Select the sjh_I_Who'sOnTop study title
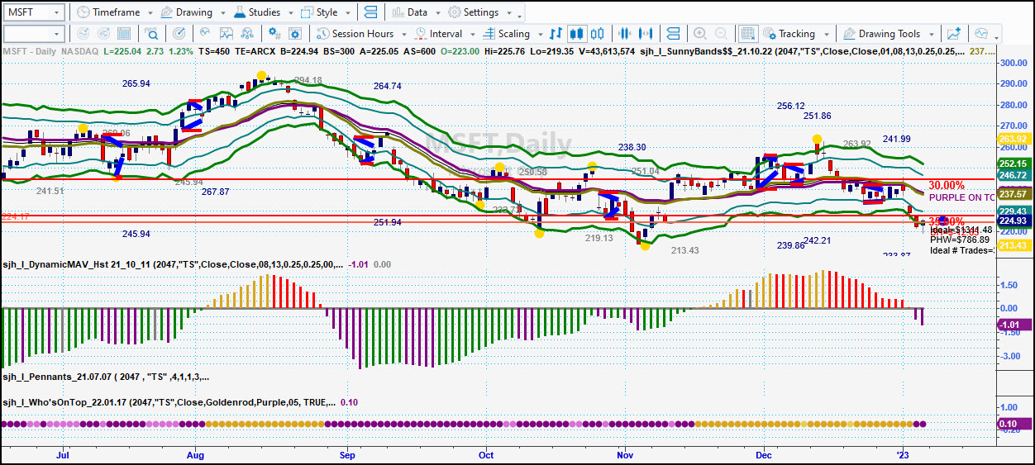 tap(169, 402)
